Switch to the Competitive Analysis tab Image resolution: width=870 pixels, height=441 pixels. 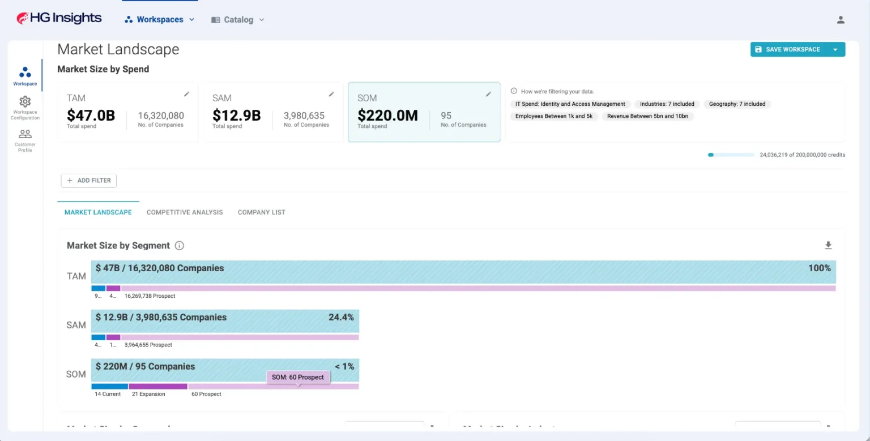pos(185,212)
